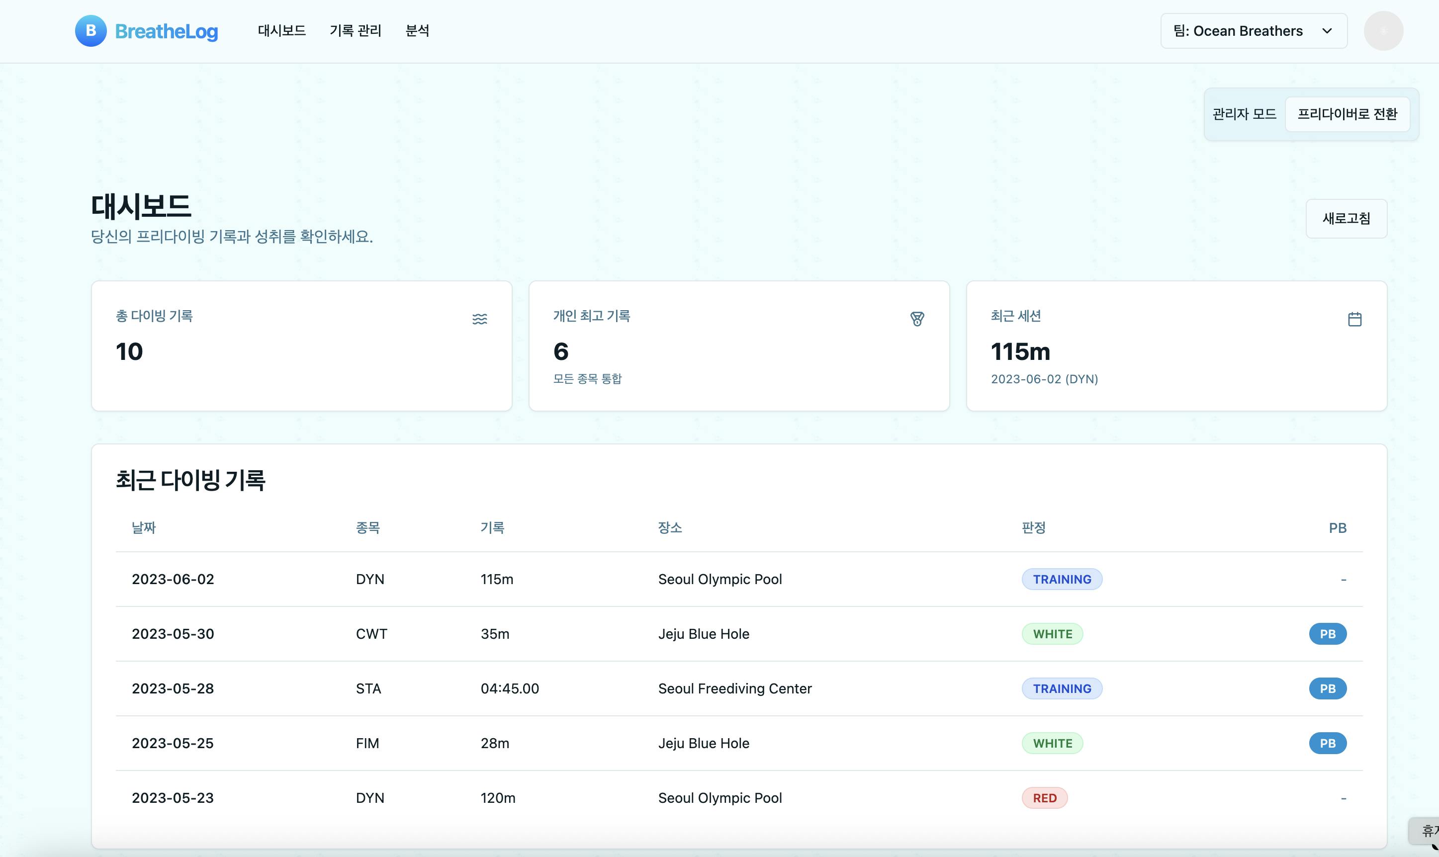Click the date 2023-05-23 cell
This screenshot has height=857, width=1439.
tap(173, 798)
